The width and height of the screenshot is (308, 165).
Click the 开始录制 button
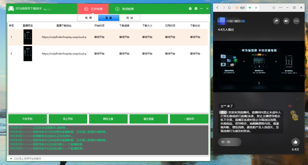(27, 119)
